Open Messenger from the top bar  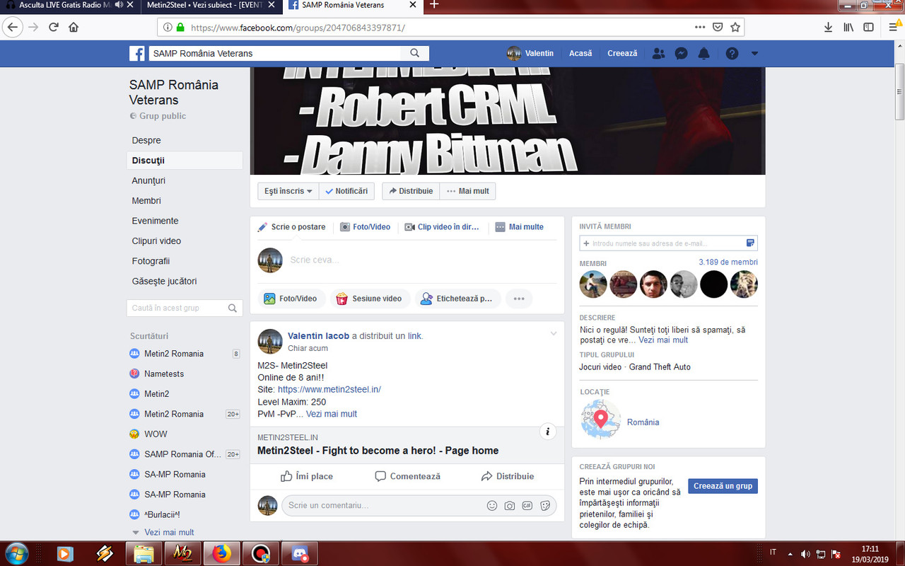[681, 53]
